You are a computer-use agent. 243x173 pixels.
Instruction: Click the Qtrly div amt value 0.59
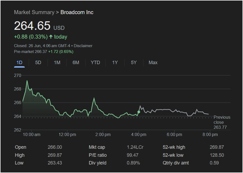pyautogui.click(x=214, y=163)
